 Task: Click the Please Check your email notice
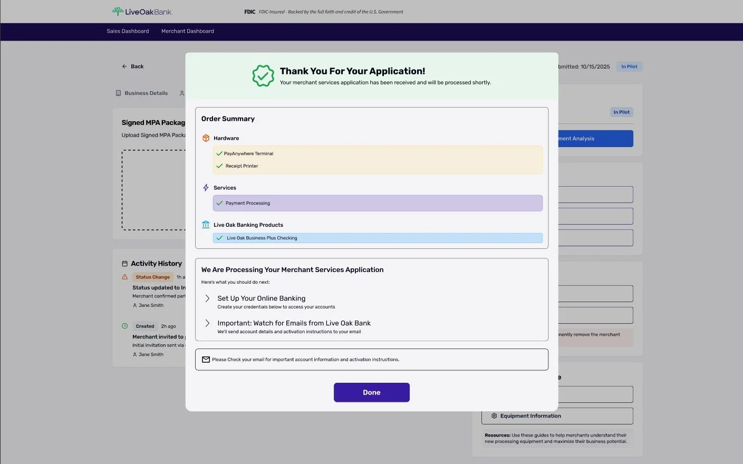(372, 360)
